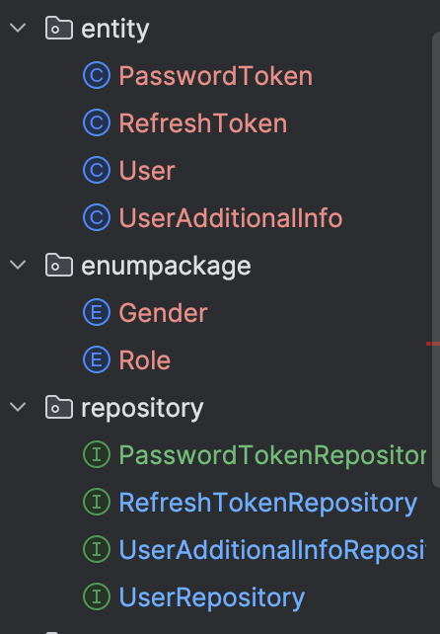Open PasswordTokenRepository interface file
The width and height of the screenshot is (440, 634).
pos(272,455)
